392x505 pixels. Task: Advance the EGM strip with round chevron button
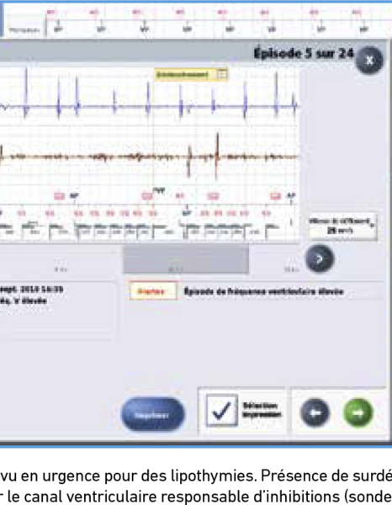coord(320,258)
